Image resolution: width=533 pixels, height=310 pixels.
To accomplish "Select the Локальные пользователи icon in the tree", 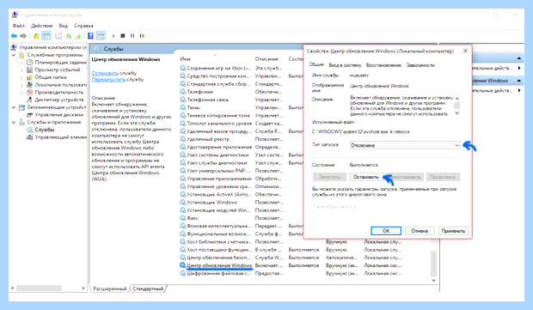I will pyautogui.click(x=29, y=84).
